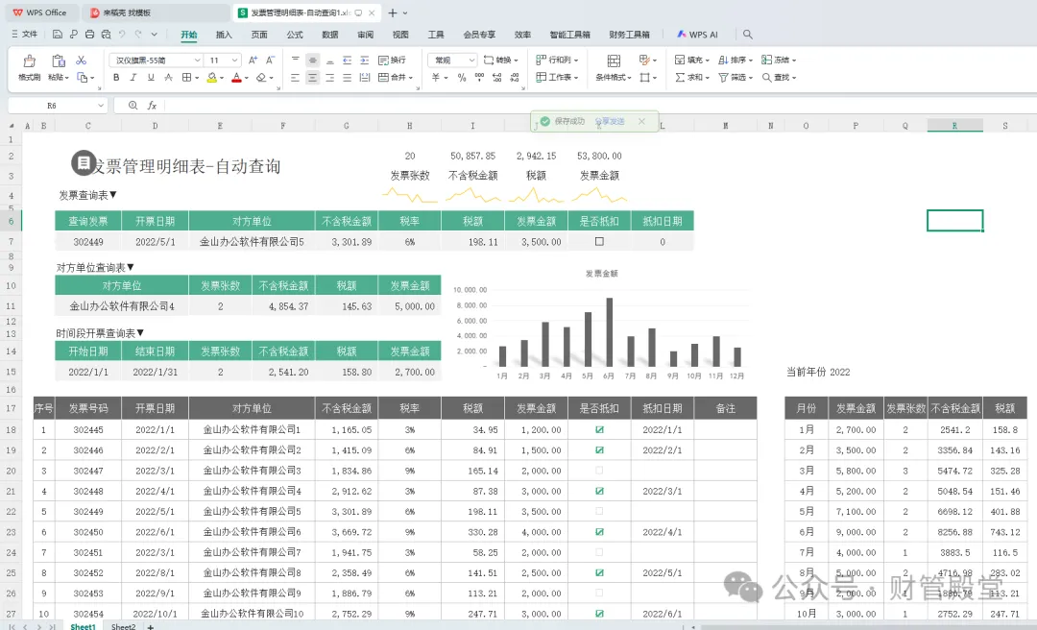
Task: Toggle deduction checkbox in row of invoice 302448
Action: click(x=599, y=491)
